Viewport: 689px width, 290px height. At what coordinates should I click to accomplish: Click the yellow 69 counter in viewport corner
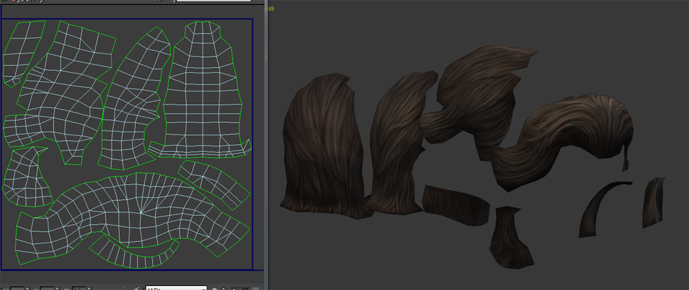271,9
